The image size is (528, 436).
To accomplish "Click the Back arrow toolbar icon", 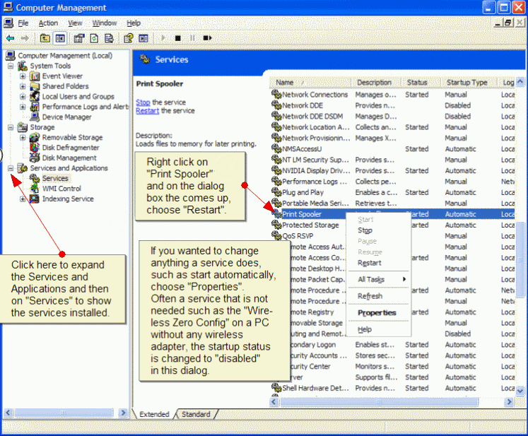I will pos(11,38).
